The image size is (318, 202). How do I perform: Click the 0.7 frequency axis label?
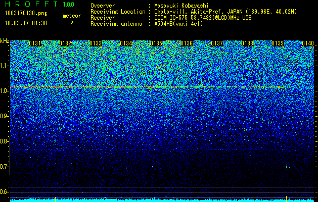(4, 167)
